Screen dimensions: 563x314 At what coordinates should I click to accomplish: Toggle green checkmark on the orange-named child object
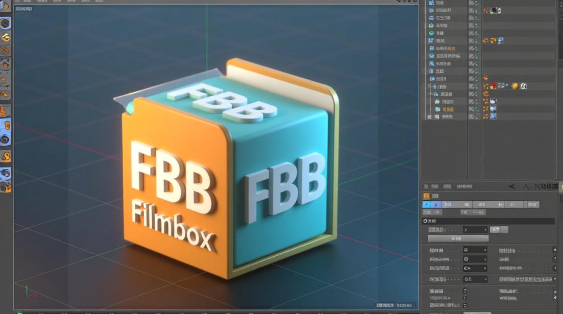point(478,109)
